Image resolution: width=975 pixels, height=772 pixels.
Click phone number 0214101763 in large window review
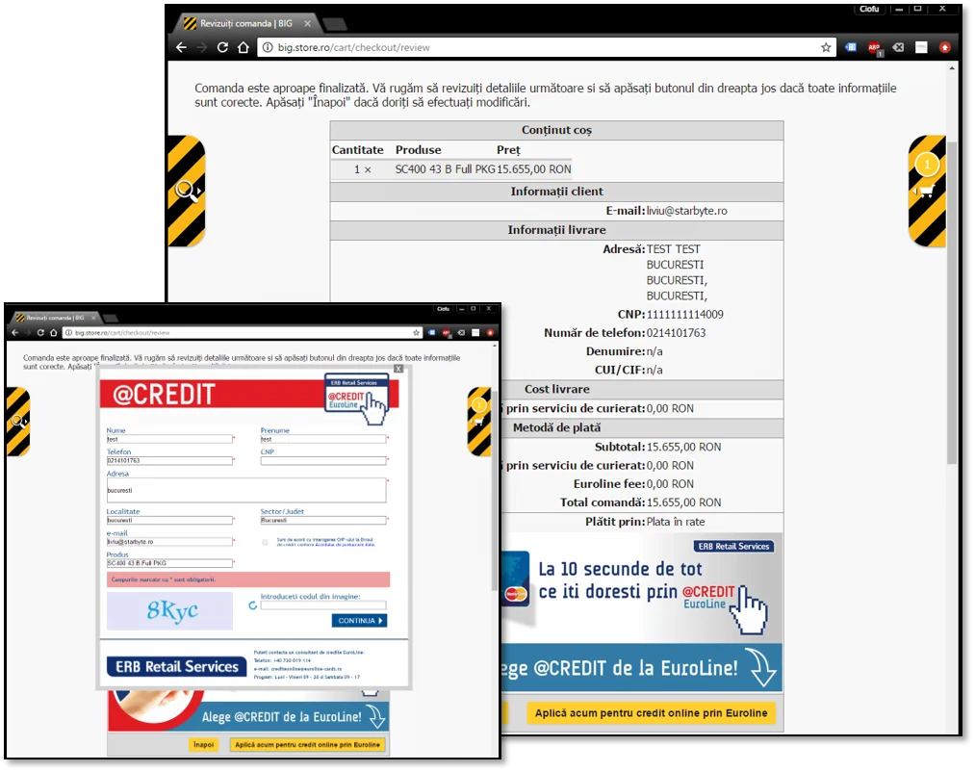(x=676, y=333)
